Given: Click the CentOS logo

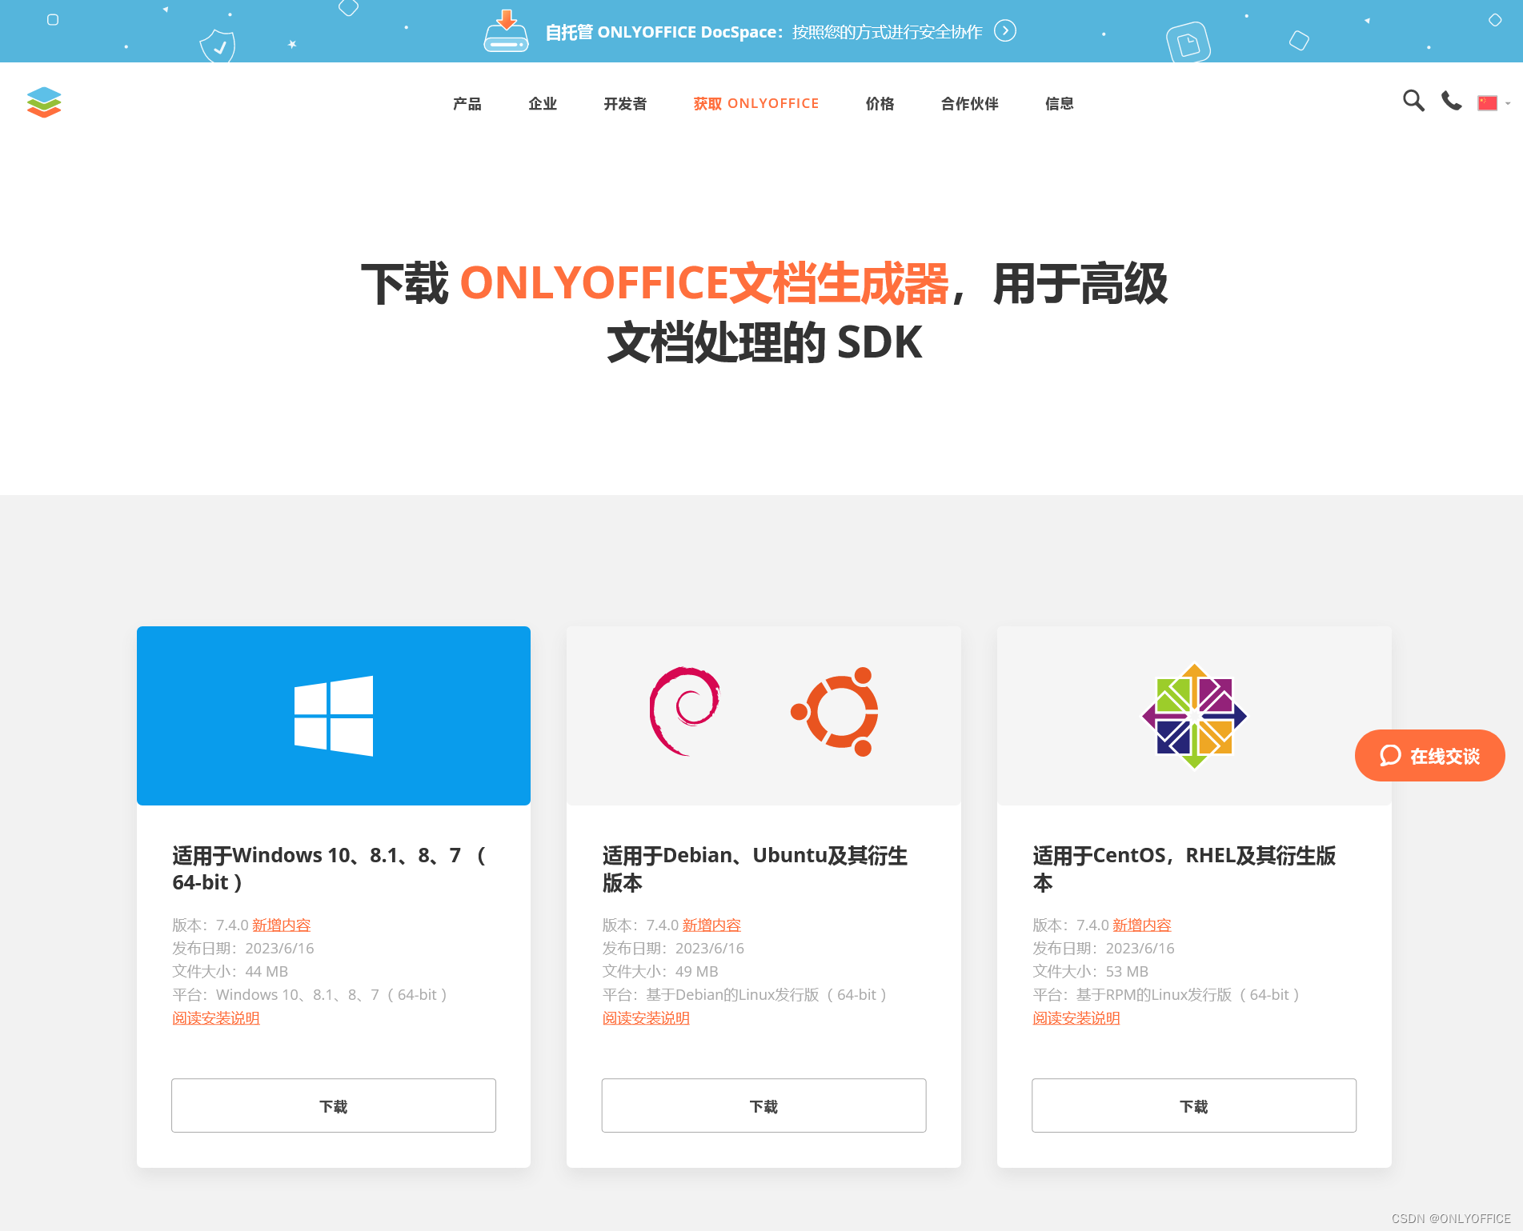Looking at the screenshot, I should [1194, 716].
